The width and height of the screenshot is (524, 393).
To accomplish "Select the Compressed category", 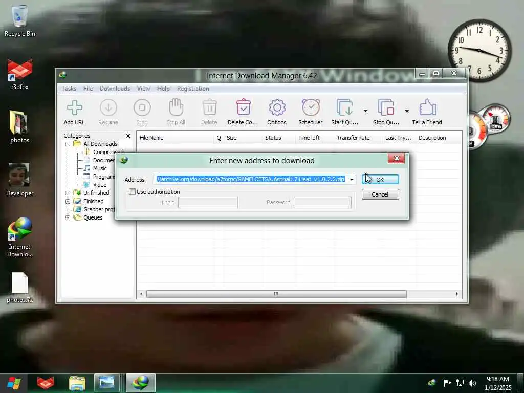I will pyautogui.click(x=108, y=152).
